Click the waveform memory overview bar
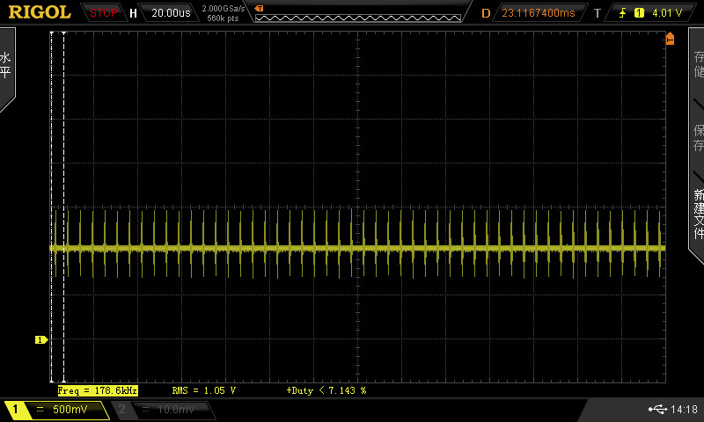Image resolution: width=704 pixels, height=422 pixels. 358,18
